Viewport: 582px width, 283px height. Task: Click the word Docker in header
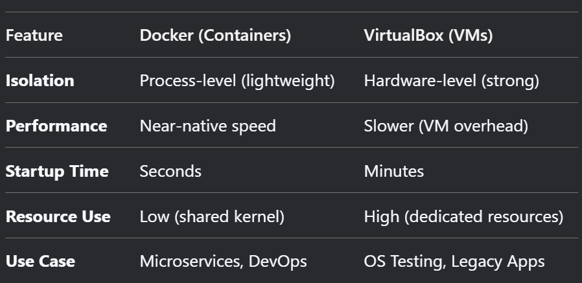167,36
